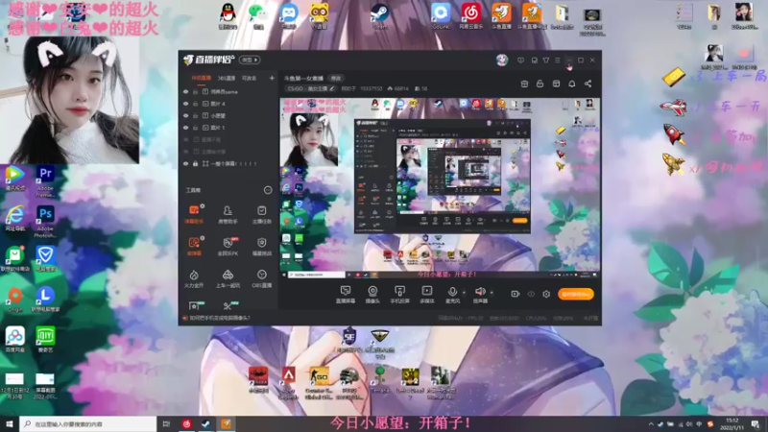Switch to the OBS直播 scene tab
Screen dimensions: 768x432
[227, 78]
